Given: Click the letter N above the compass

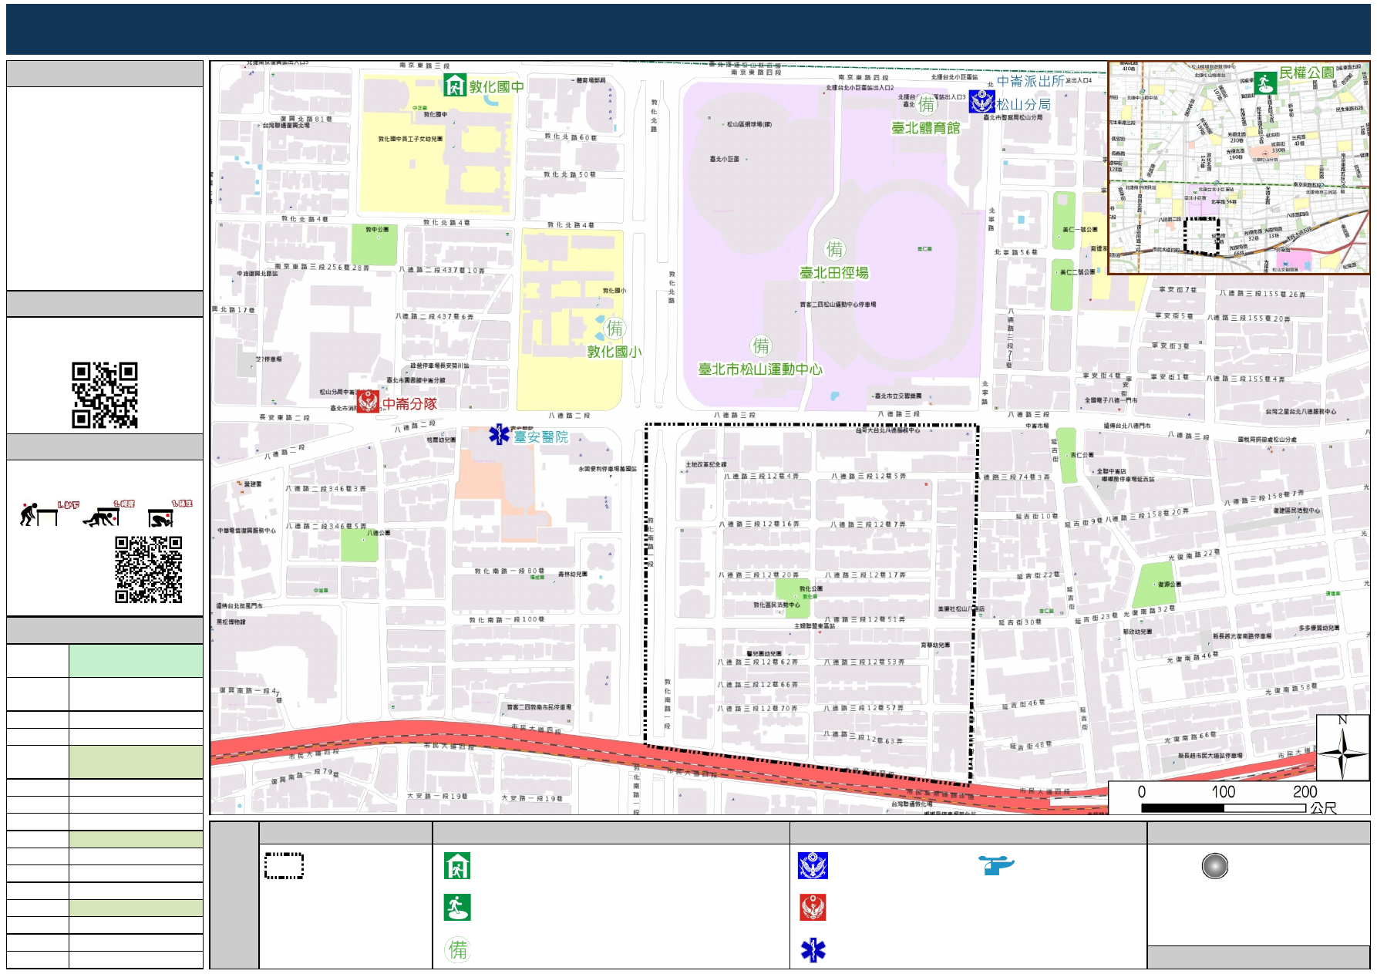Looking at the screenshot, I should pos(1342,720).
